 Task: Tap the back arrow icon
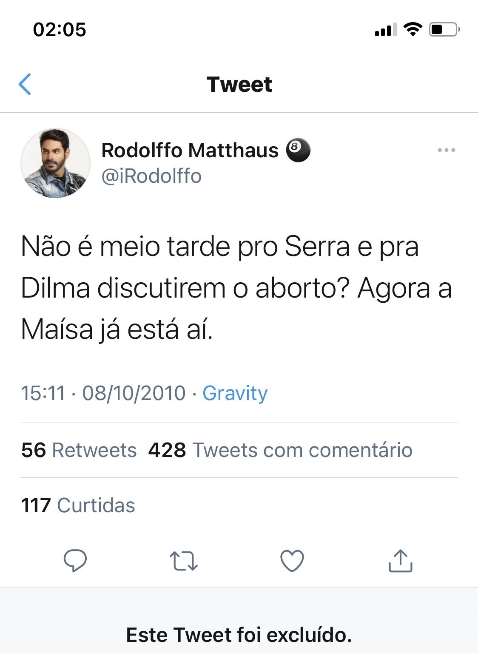coord(25,84)
